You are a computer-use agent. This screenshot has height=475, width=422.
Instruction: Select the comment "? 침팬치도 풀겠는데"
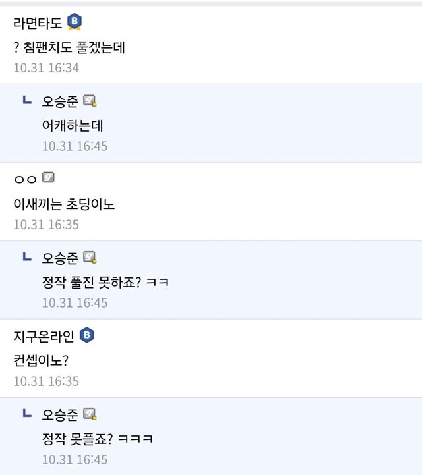click(x=69, y=47)
